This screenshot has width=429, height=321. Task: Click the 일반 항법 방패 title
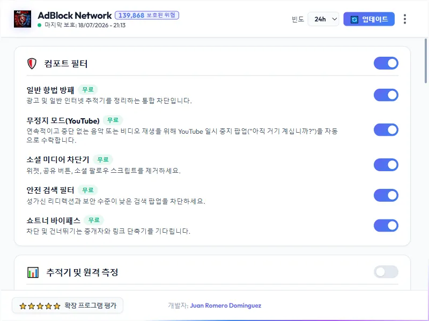click(x=50, y=90)
